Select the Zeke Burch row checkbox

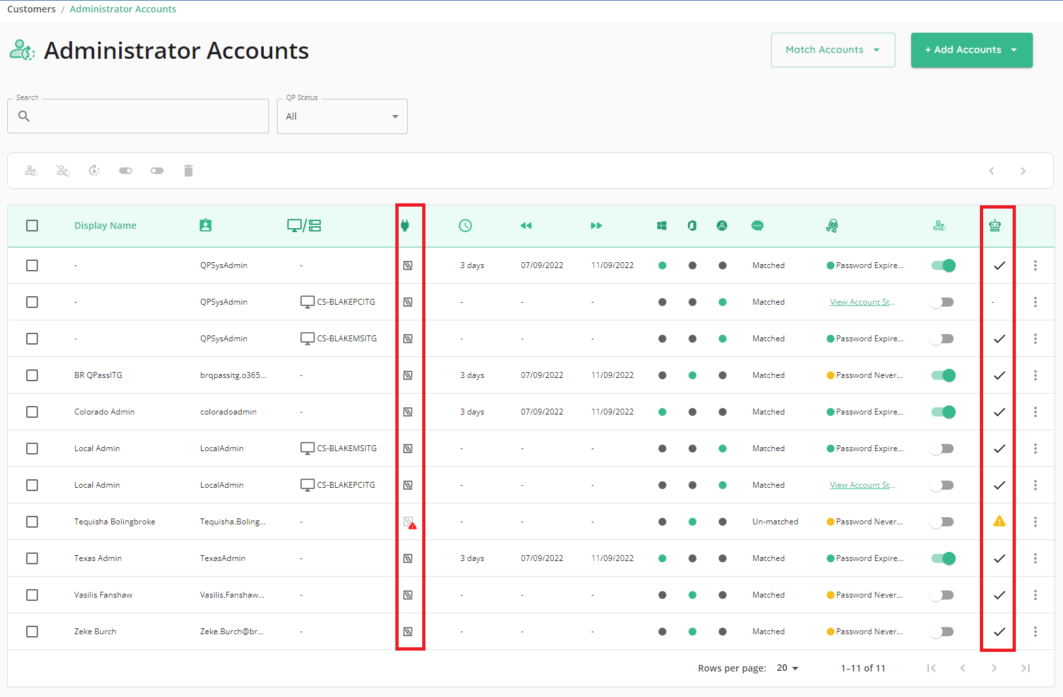click(32, 632)
